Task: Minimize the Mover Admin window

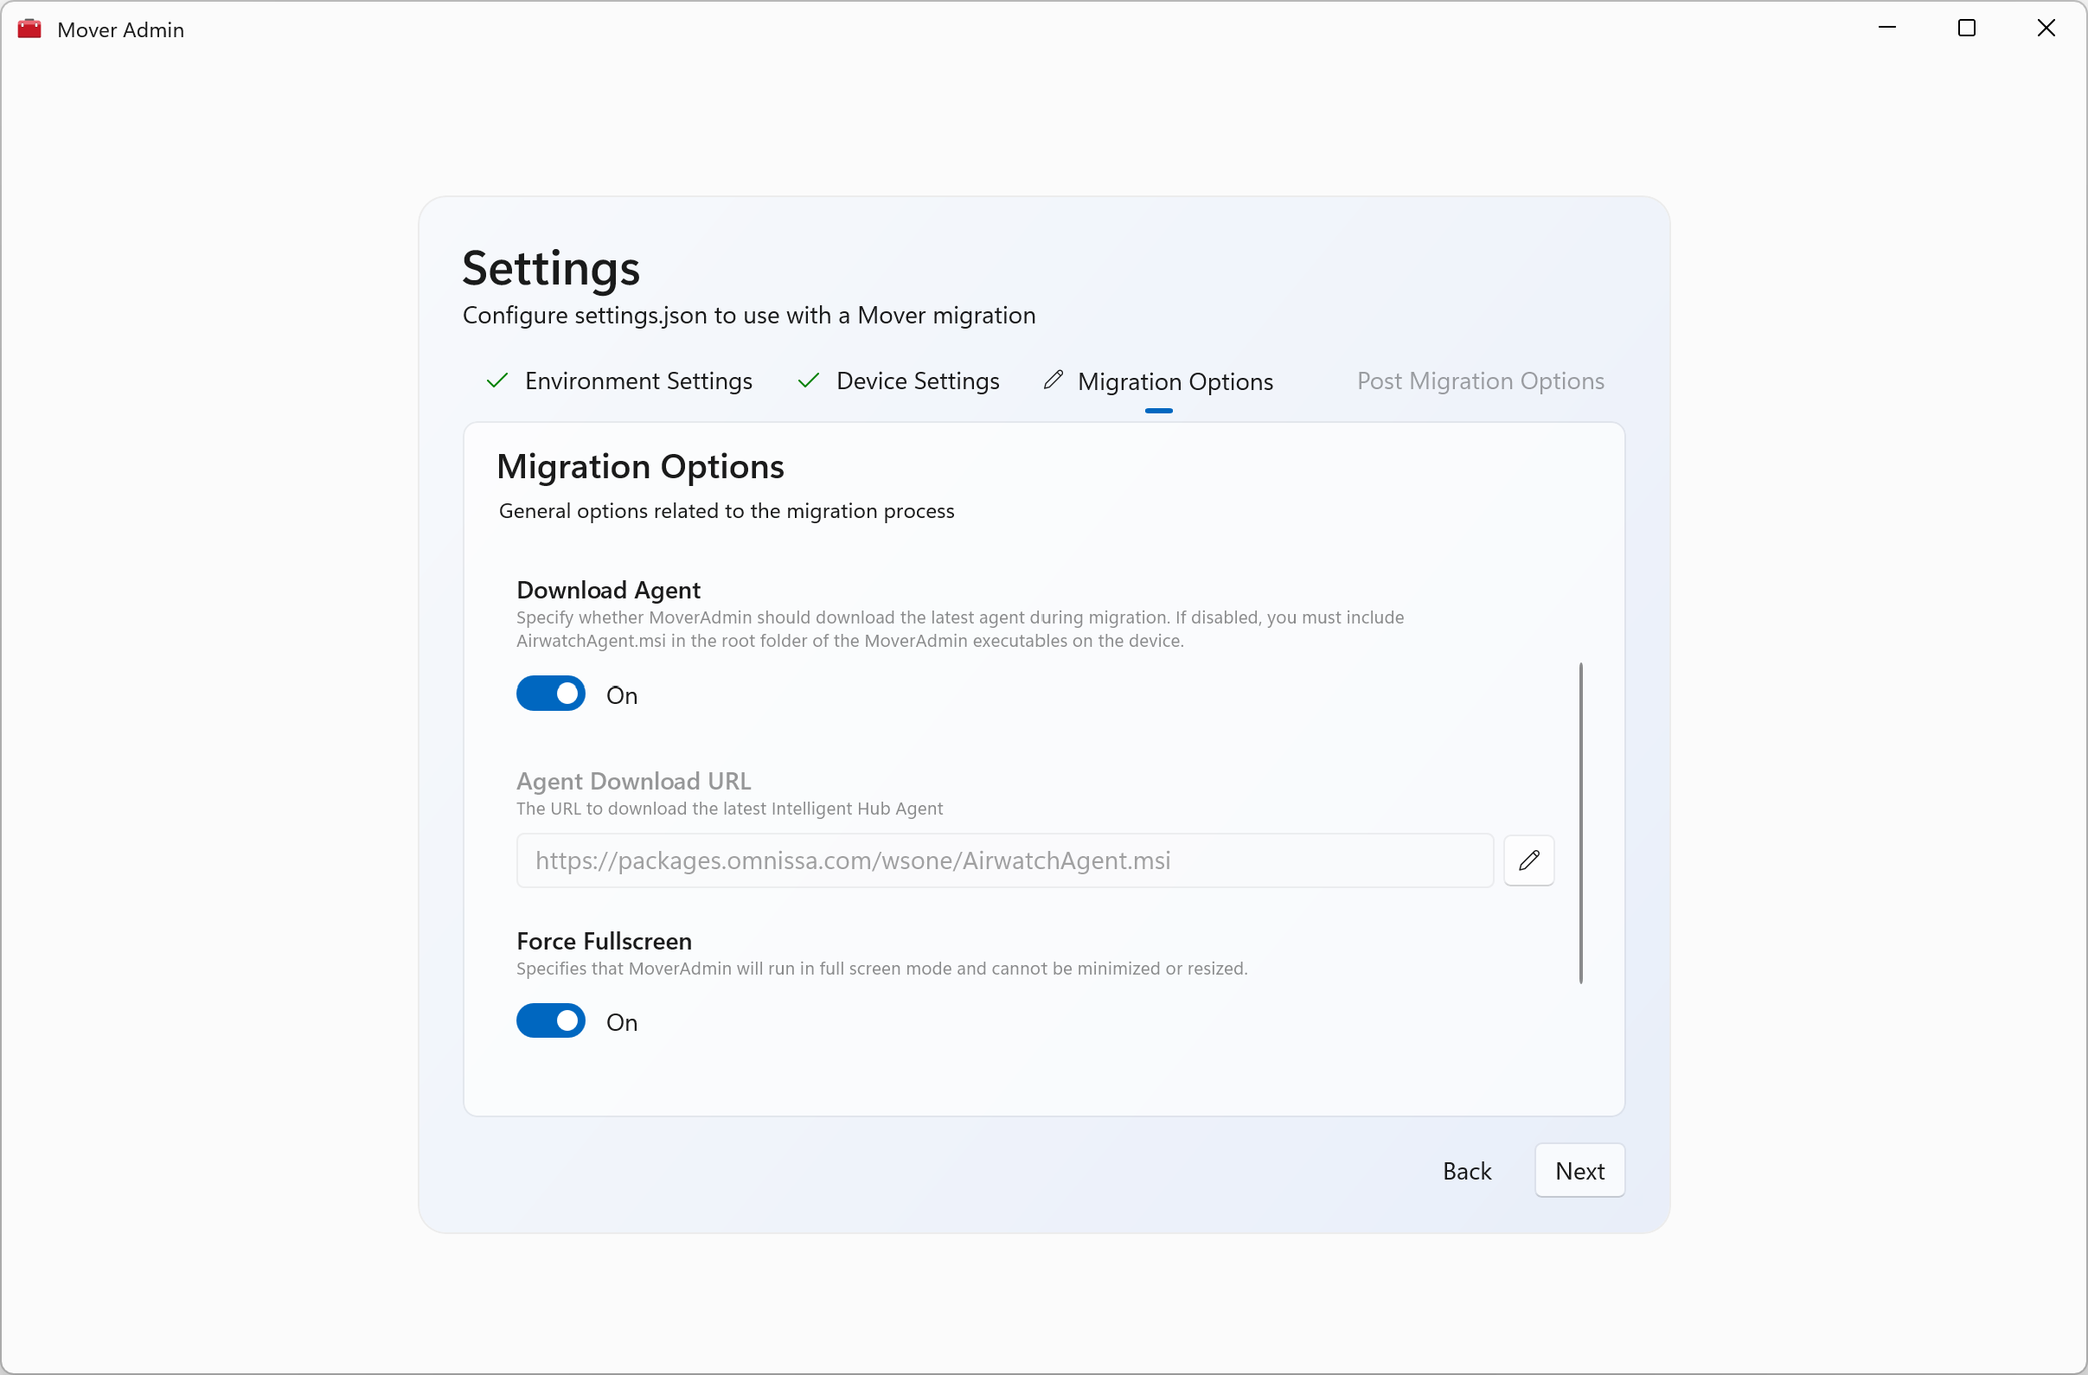Action: [x=1887, y=28]
